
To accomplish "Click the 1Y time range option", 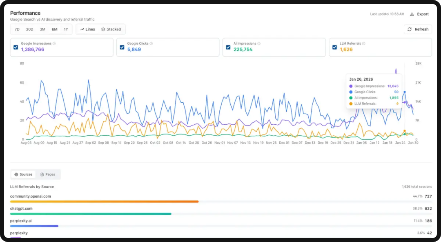I will tap(66, 29).
